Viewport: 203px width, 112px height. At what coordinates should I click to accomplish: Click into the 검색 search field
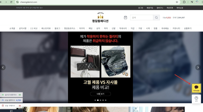tap(142, 18)
